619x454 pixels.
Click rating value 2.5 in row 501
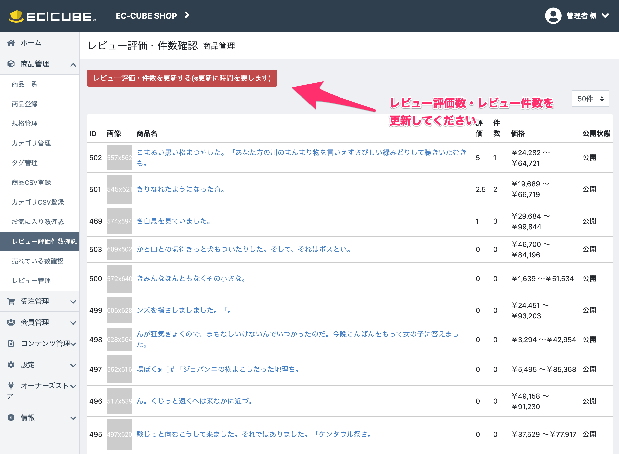(481, 190)
